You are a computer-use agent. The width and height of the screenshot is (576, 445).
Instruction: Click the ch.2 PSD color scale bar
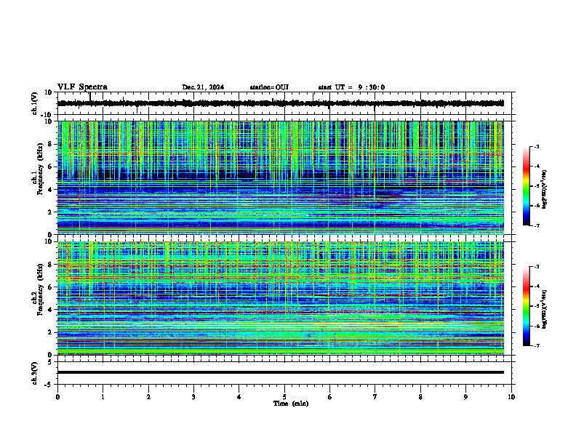pos(526,306)
